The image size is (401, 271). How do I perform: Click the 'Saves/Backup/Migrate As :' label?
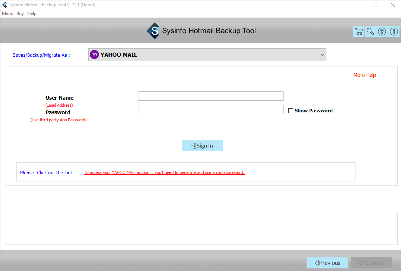click(x=41, y=55)
